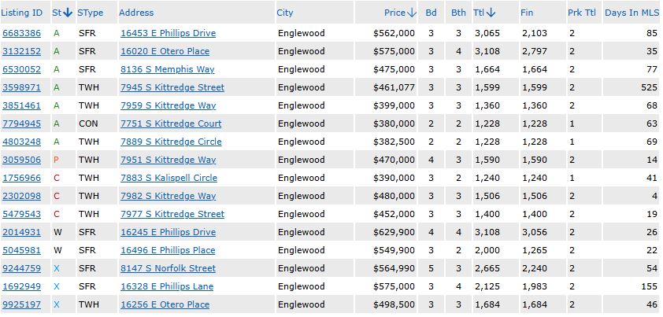Select the $629,900 price cell

tap(394, 232)
